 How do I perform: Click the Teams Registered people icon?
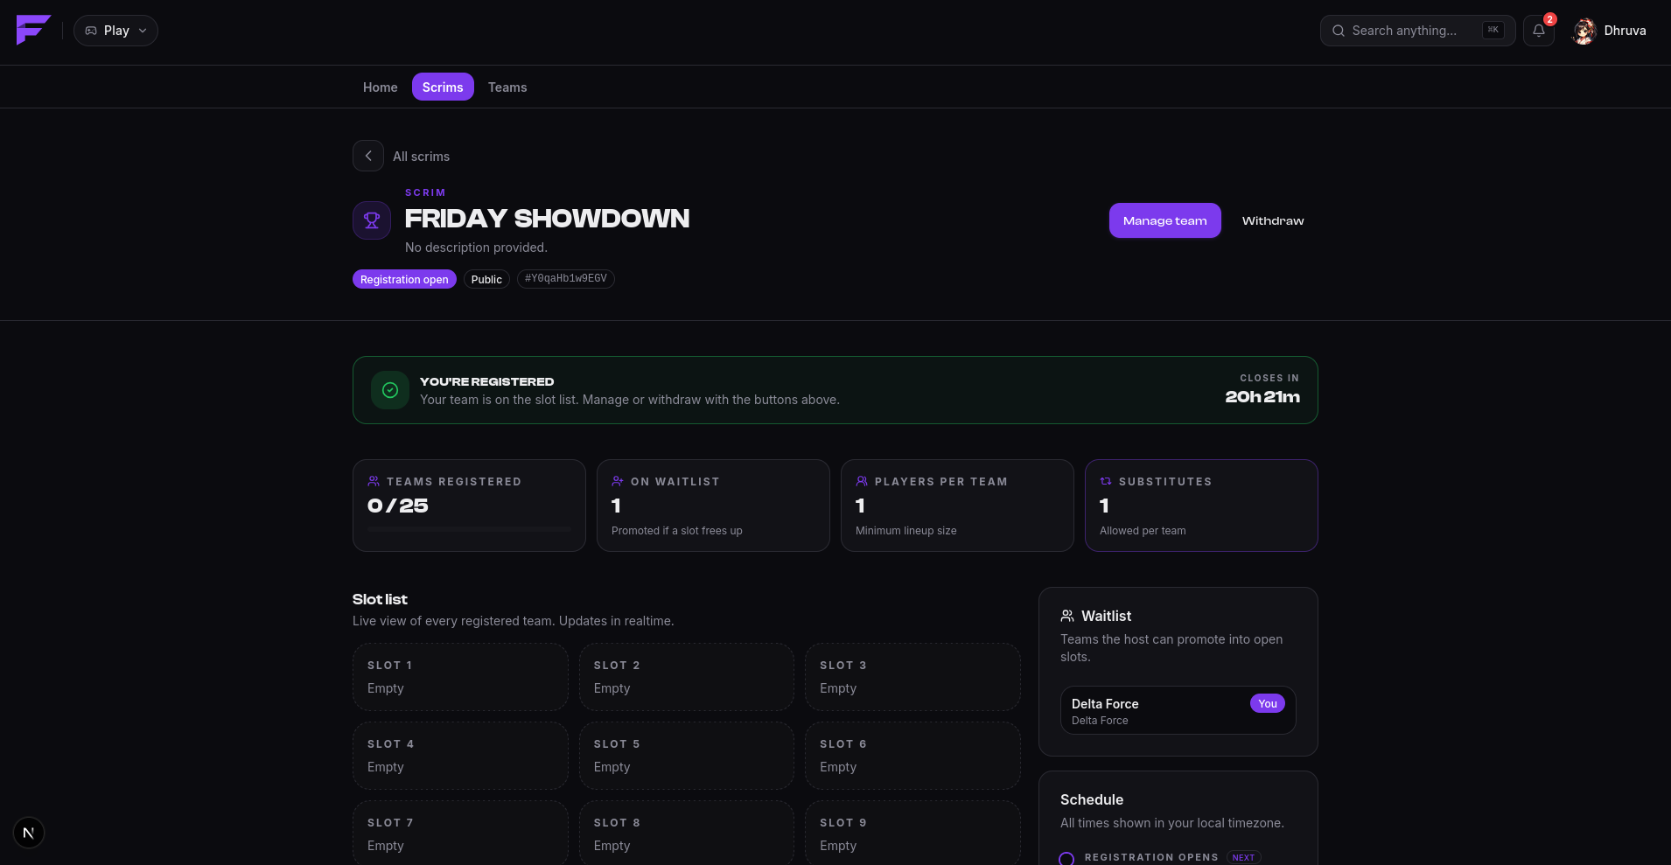tap(374, 481)
